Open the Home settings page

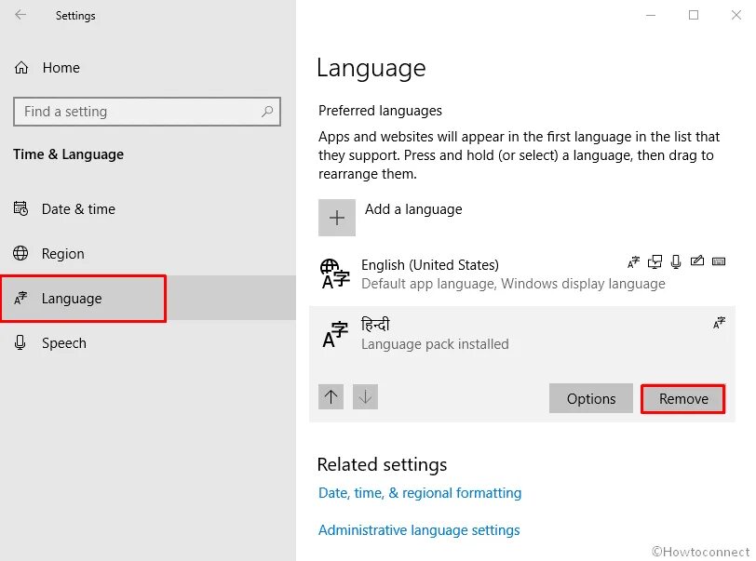pyautogui.click(x=61, y=68)
